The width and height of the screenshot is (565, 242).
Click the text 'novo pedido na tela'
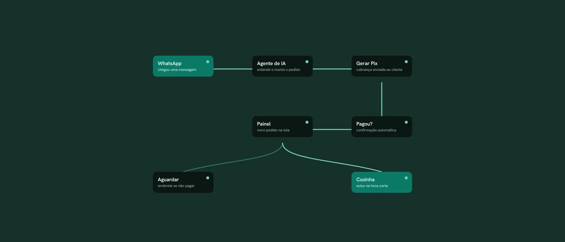[x=273, y=130]
